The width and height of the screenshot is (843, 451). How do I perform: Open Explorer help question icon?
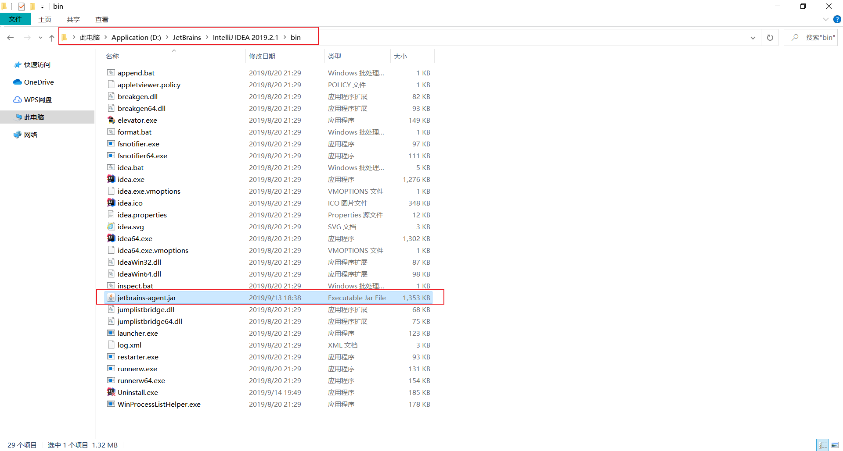(x=837, y=19)
